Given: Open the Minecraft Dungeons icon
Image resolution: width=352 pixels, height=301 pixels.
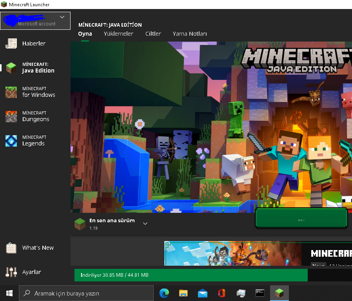Looking at the screenshot, I should click(x=11, y=116).
